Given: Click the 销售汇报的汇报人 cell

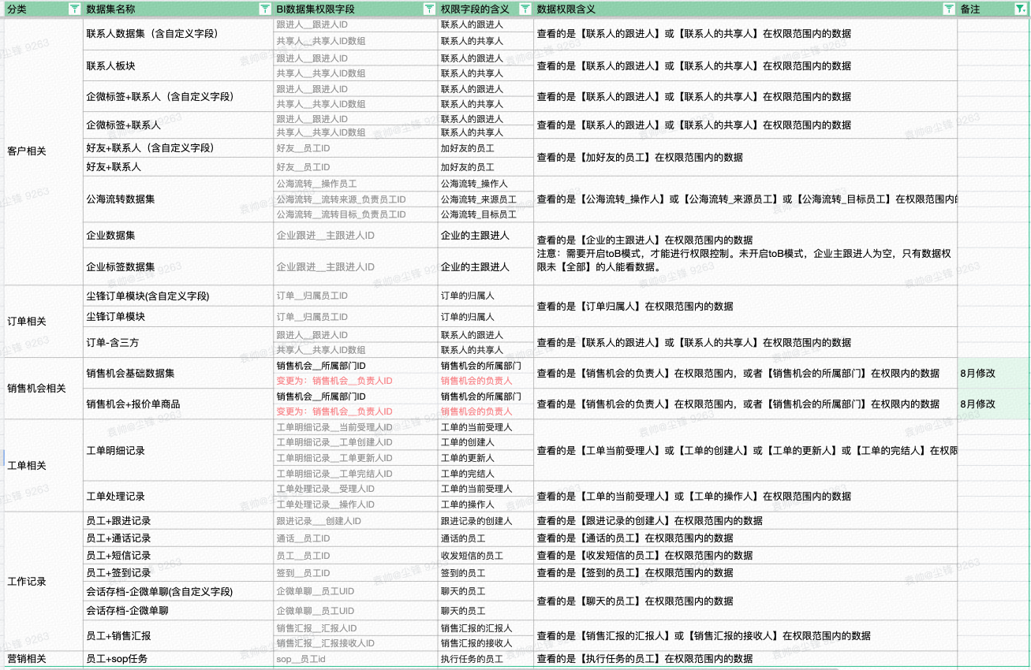Looking at the screenshot, I should [486, 628].
